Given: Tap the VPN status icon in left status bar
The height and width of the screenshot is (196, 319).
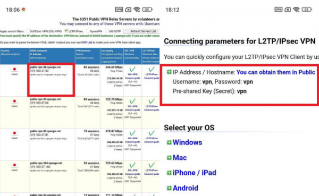Looking at the screenshot, I should 119,10.
